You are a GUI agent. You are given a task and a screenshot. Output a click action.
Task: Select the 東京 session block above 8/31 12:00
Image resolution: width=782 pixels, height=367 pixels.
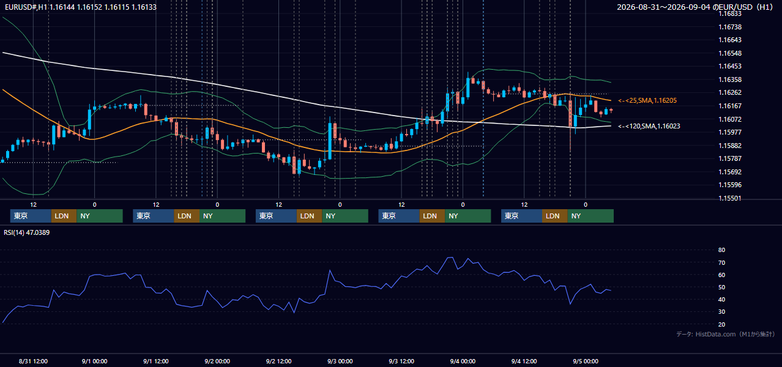coord(31,216)
